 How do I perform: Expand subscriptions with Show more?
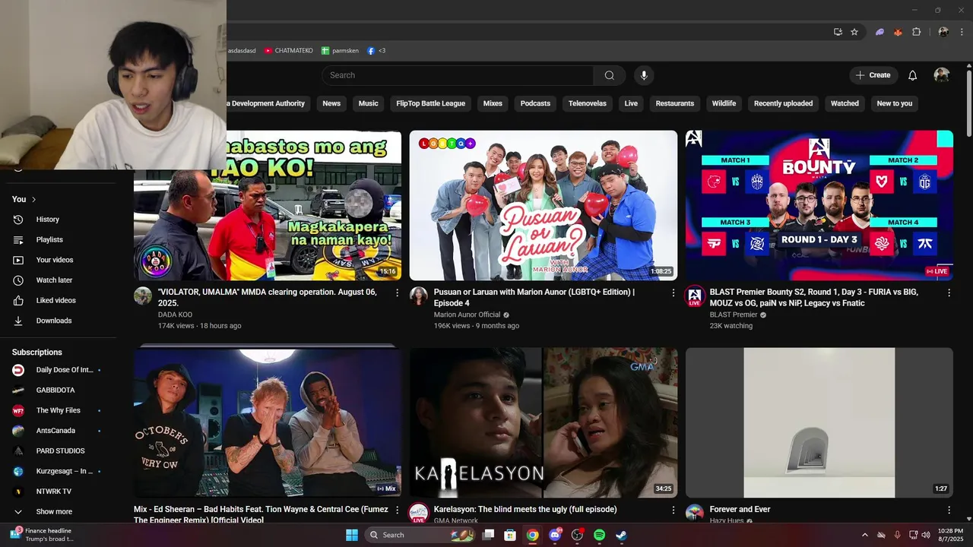click(54, 512)
